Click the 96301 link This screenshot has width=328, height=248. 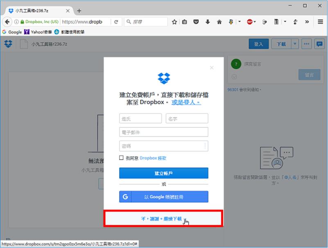(x=233, y=90)
